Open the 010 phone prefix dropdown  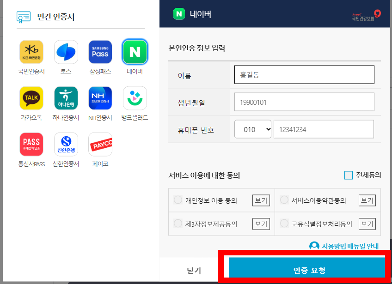[252, 129]
